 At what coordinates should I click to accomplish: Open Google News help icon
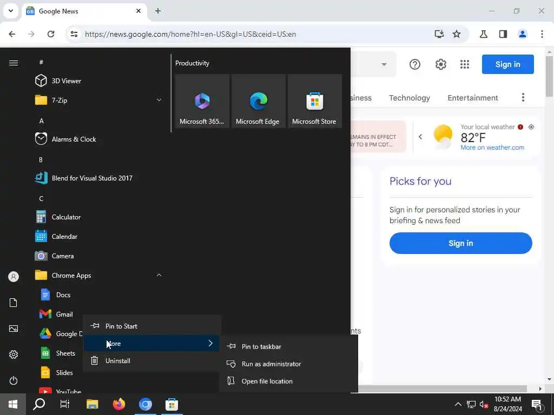pos(415,64)
